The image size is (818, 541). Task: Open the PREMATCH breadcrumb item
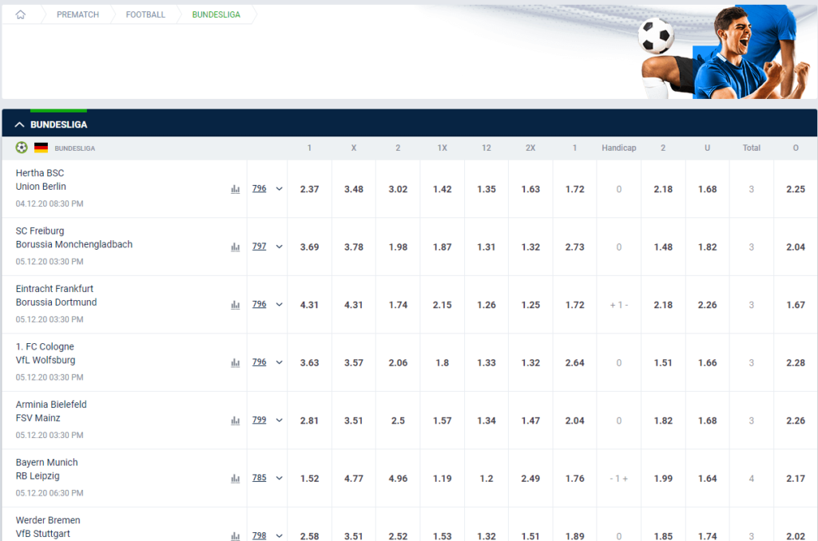pyautogui.click(x=77, y=14)
